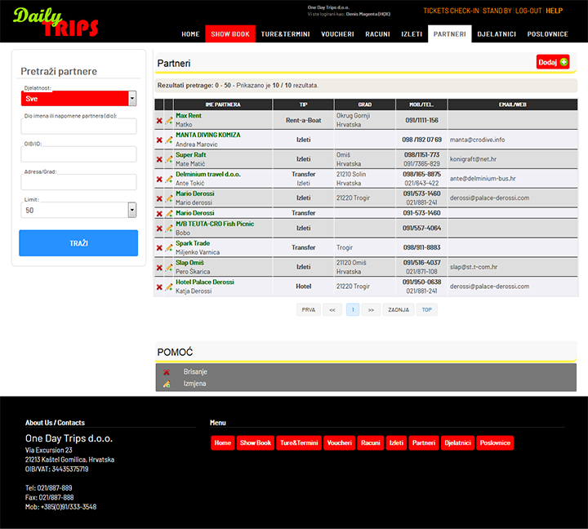Delete the Max Rent partner row

coord(159,121)
